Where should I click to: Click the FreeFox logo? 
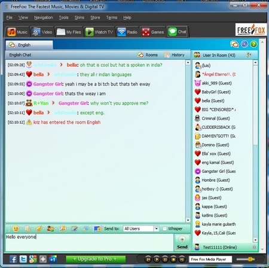tap(251, 30)
